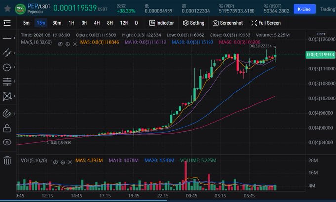
Task: Switch to the 8H timeframe
Action: (x=110, y=23)
